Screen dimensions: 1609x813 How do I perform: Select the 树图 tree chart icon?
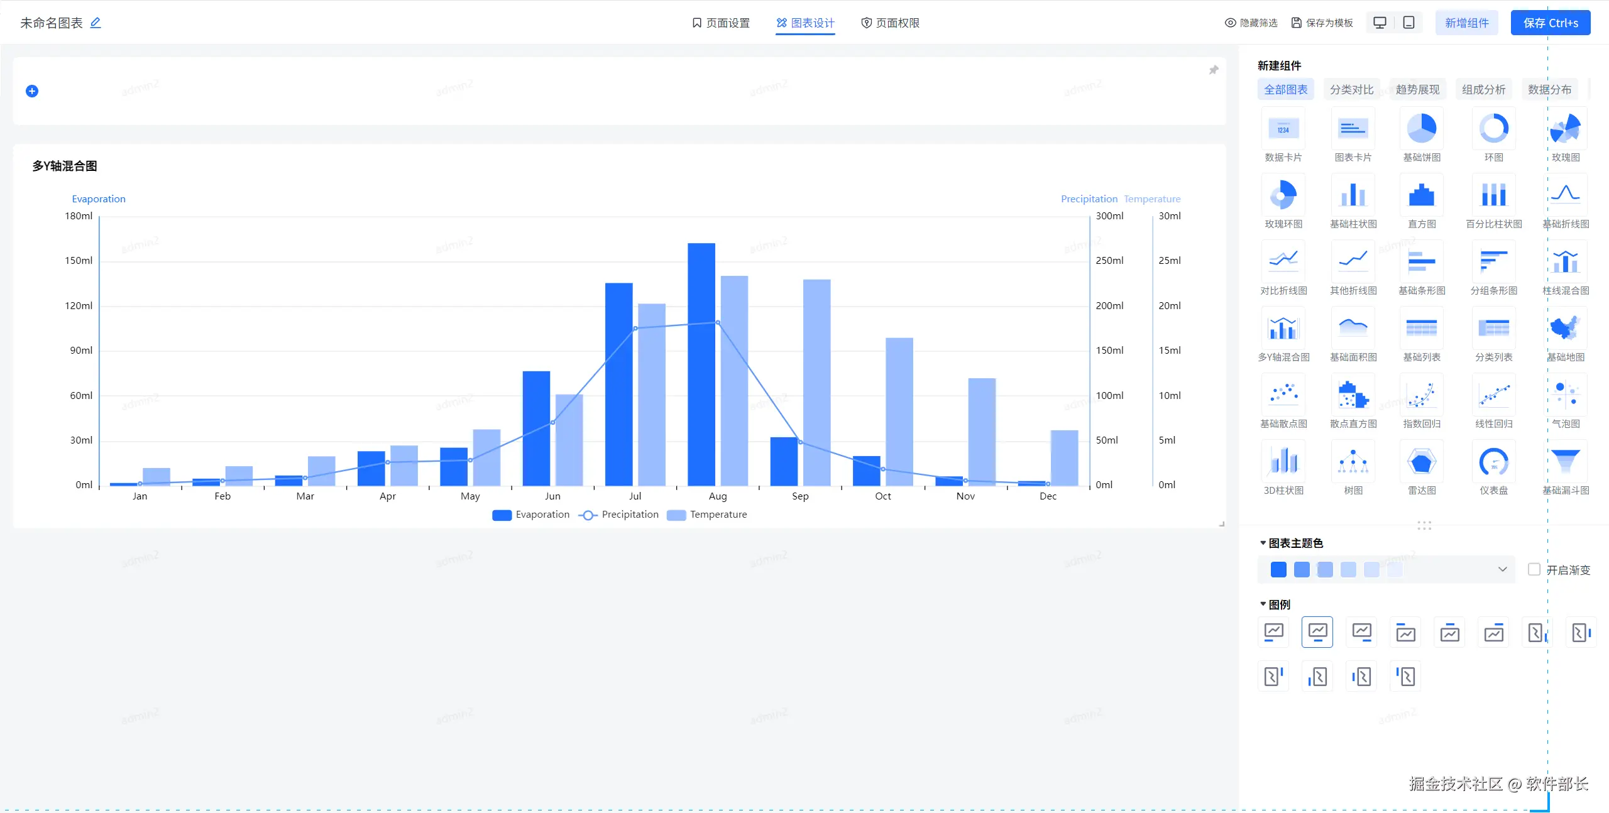click(1353, 462)
